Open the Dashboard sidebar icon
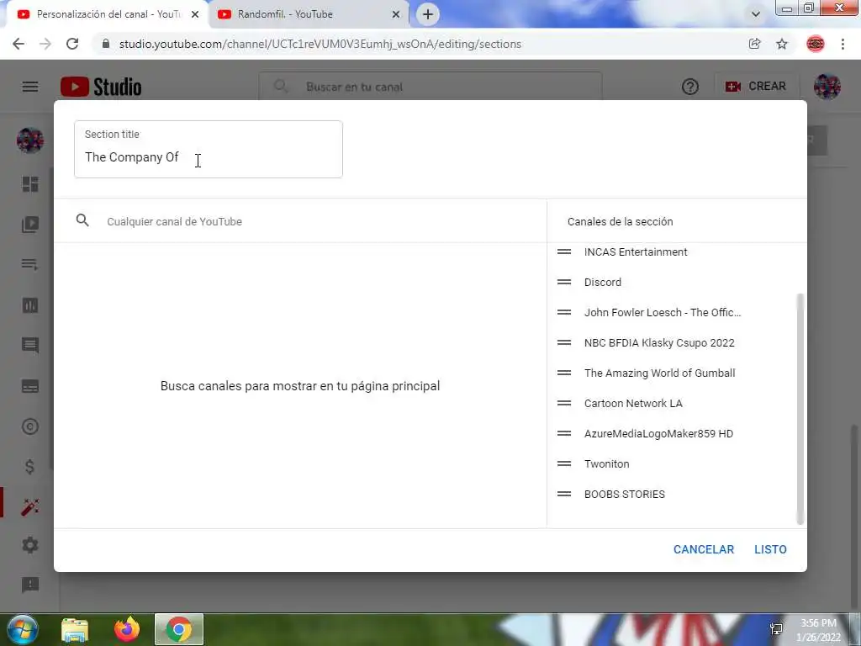The height and width of the screenshot is (646, 861). pos(30,184)
